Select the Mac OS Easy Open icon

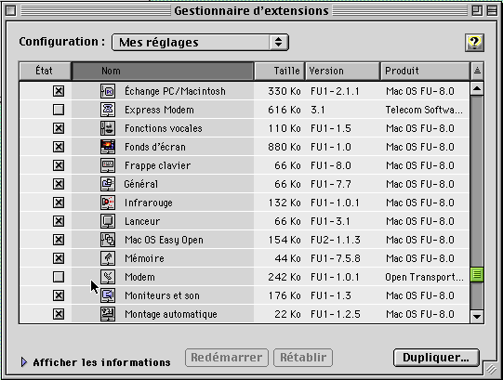[x=108, y=240]
